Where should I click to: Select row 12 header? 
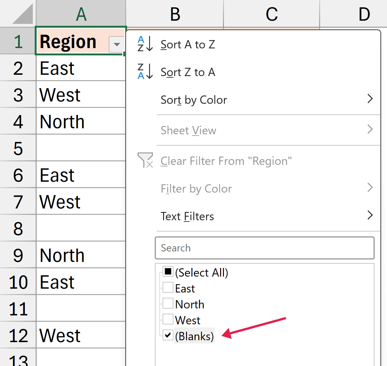point(18,335)
